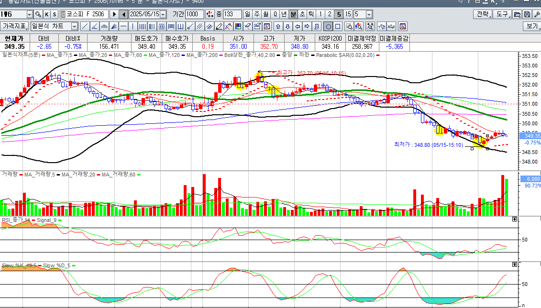Click the color palette grid icon
The height and width of the screenshot is (308, 541).
coord(238,26)
